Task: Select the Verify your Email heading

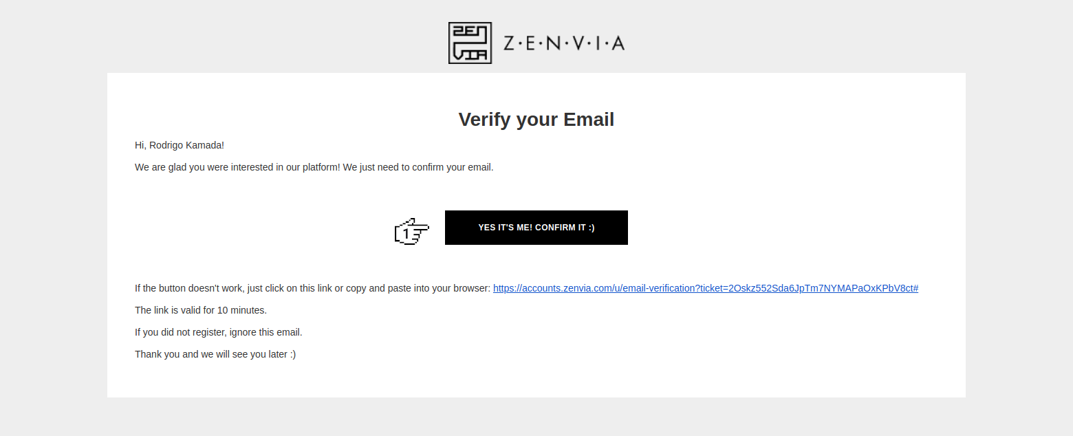Action: (536, 119)
